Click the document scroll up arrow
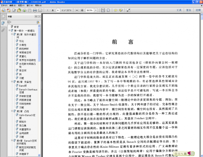 click(x=202, y=15)
